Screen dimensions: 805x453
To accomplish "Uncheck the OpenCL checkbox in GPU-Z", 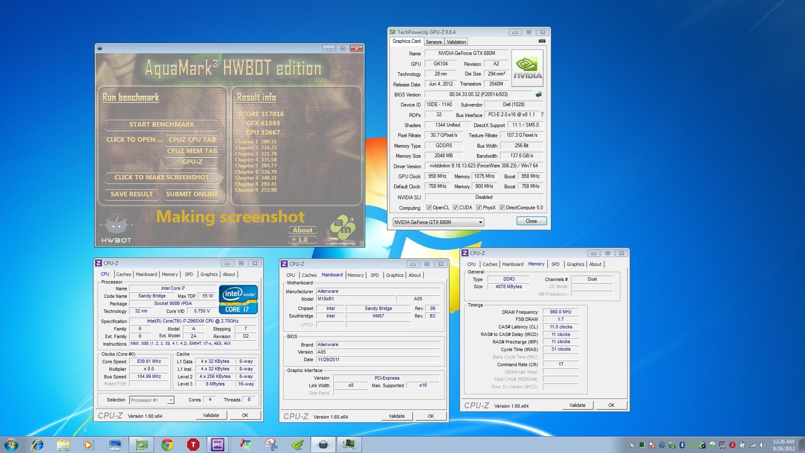I will 429,208.
